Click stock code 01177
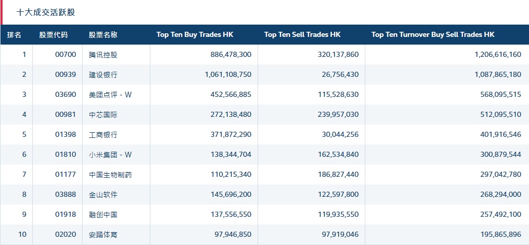The width and height of the screenshot is (529, 245). (66, 175)
